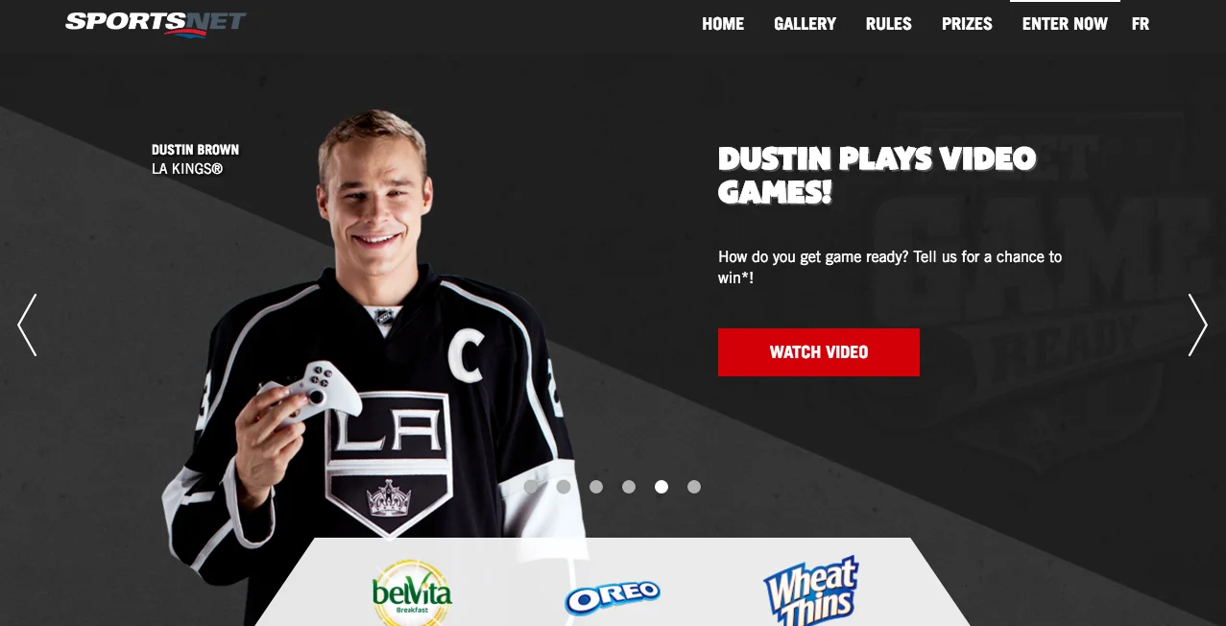Viewport: 1226px width, 626px height.
Task: Select the fourth carousel dot
Action: pyautogui.click(x=629, y=487)
